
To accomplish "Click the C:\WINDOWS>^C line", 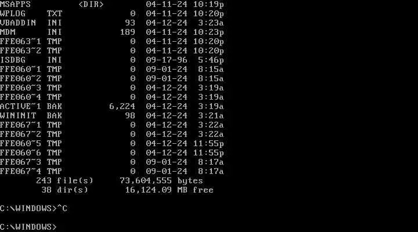I will pos(34,208).
